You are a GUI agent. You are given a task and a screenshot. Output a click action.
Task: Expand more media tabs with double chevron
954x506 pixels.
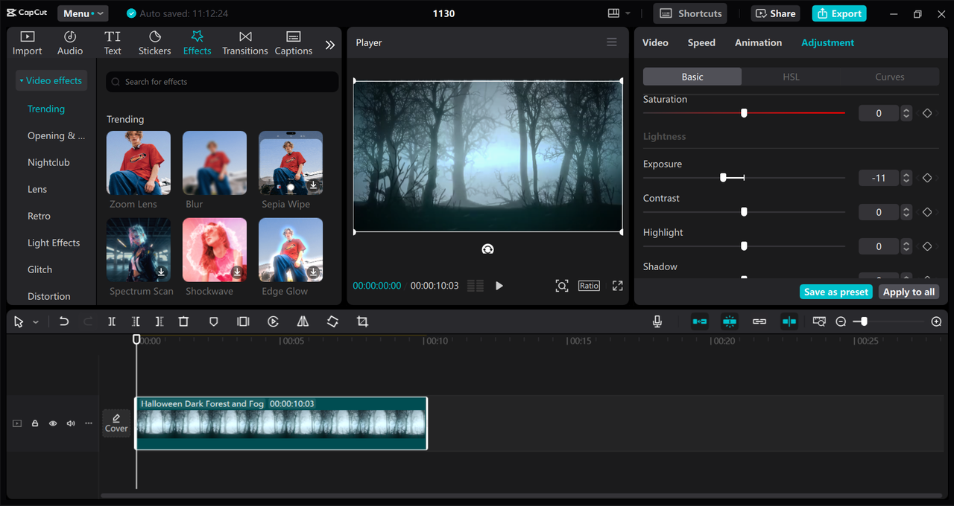(330, 45)
